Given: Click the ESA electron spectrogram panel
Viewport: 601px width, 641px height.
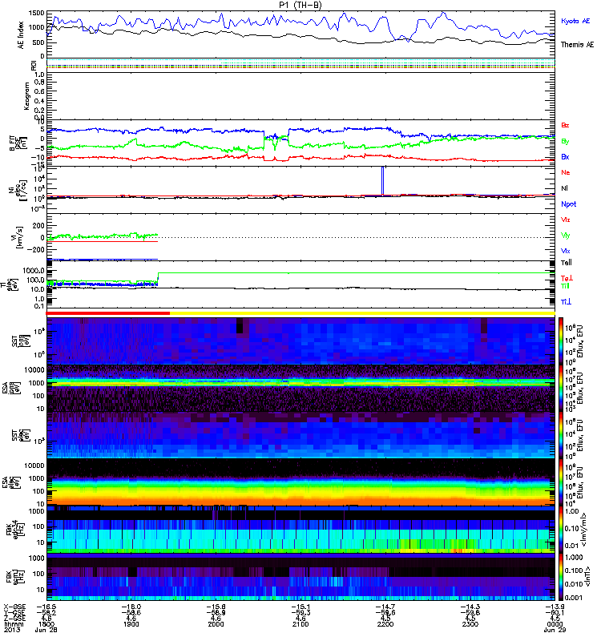Looking at the screenshot, I should click(300, 482).
